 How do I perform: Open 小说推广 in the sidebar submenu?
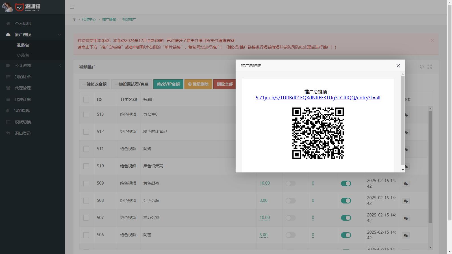tap(24, 55)
